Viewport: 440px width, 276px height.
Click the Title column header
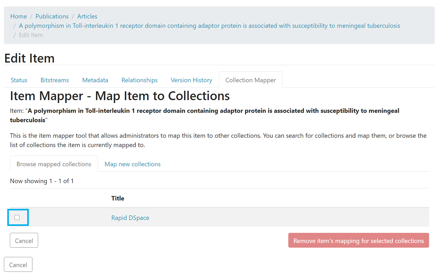pyautogui.click(x=118, y=198)
